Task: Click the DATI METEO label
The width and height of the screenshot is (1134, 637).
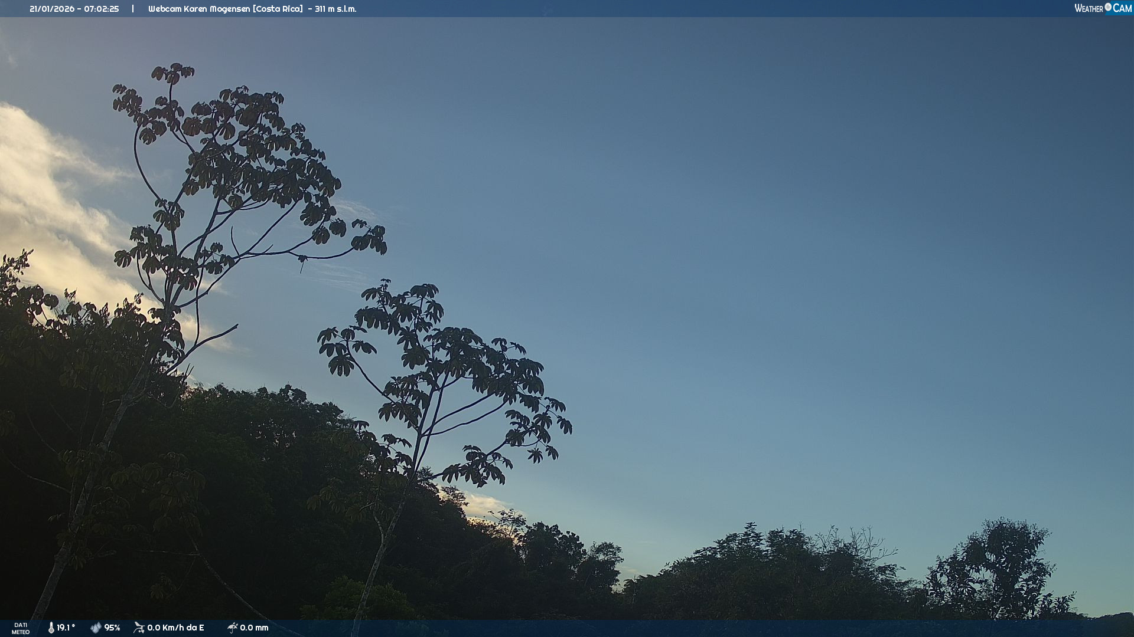Action: 21,628
